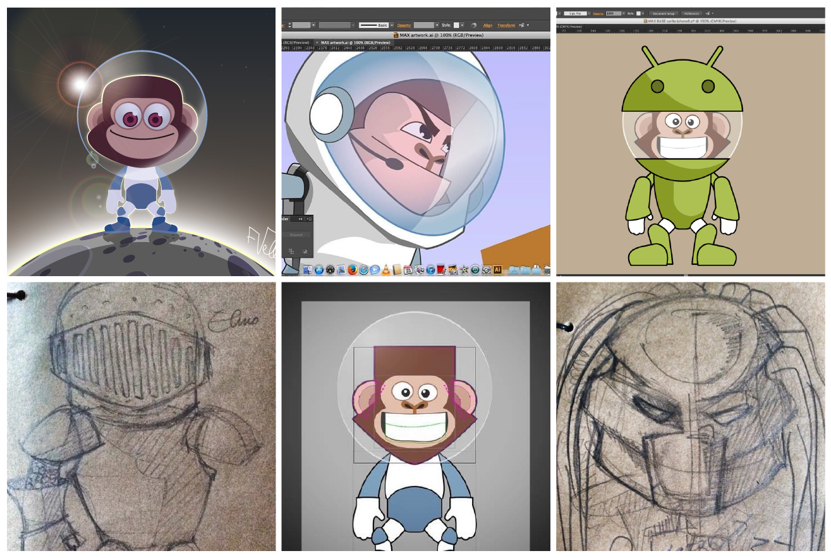Select the MAX artwork.ai @ 100% document tab

point(355,42)
